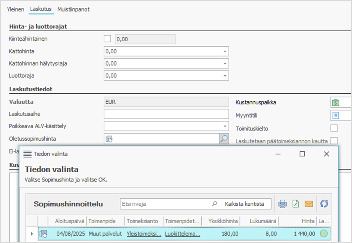The image size is (352, 243).
Task: Open the Yleistoimeksi... link in the row
Action: point(144,234)
